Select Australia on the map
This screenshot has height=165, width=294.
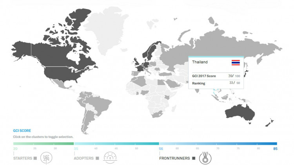tap(239, 113)
